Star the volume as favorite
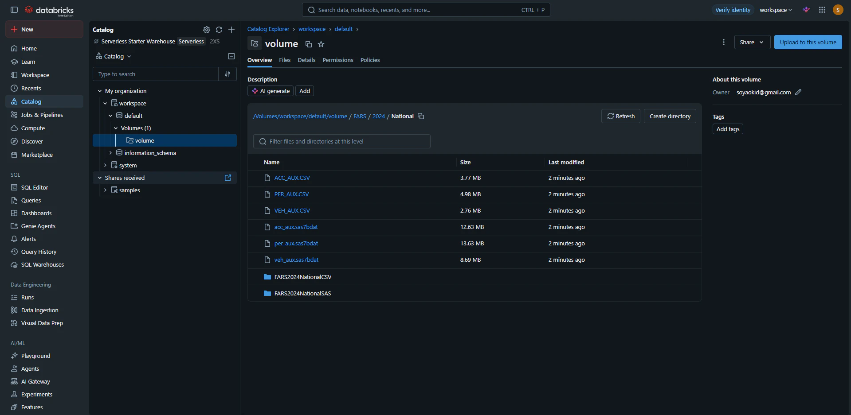 point(321,44)
